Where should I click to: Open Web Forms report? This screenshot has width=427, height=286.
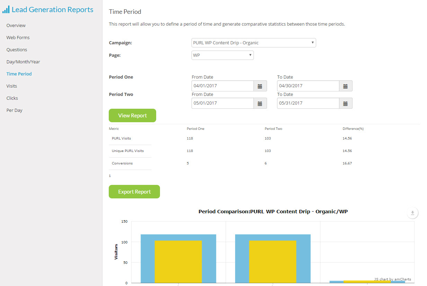coord(18,37)
